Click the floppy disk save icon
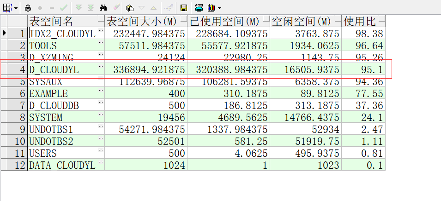 pos(183,8)
